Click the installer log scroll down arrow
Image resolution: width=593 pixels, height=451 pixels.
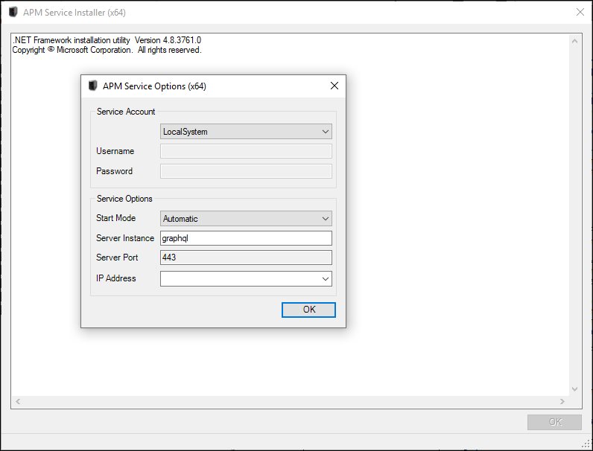574,389
